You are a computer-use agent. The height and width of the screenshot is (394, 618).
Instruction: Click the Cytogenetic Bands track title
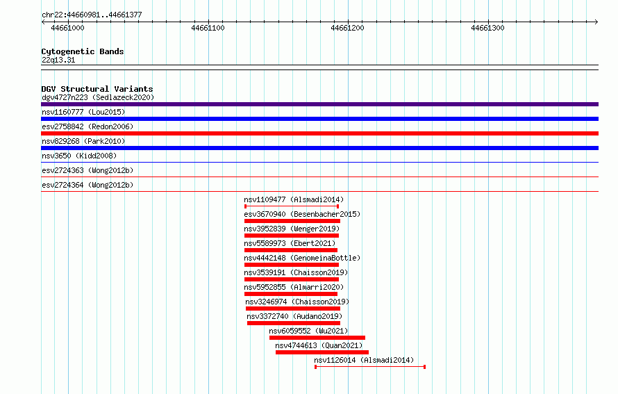tap(83, 51)
